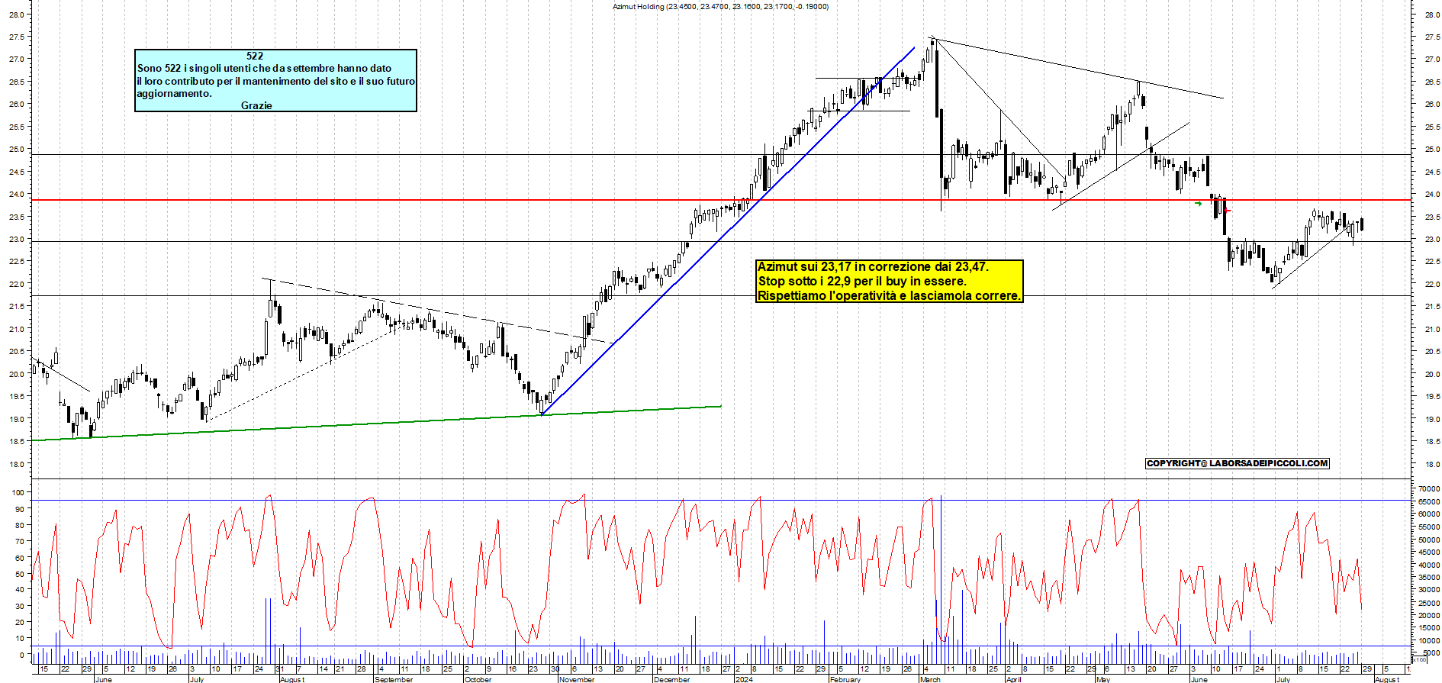Viewport: 1442px width, 683px height.
Task: Click the word 'aggiornamento.' in the blue box
Action: (x=174, y=93)
